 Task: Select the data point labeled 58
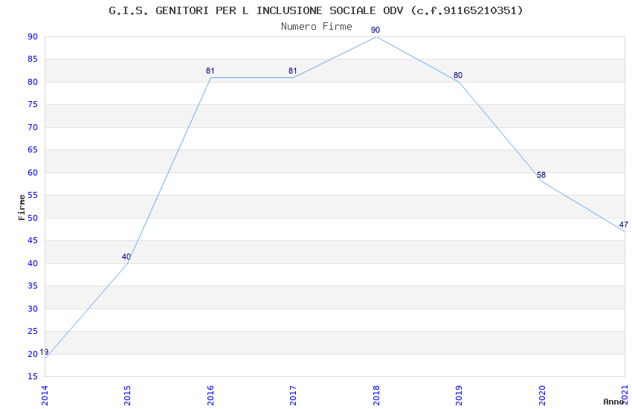[x=541, y=175]
